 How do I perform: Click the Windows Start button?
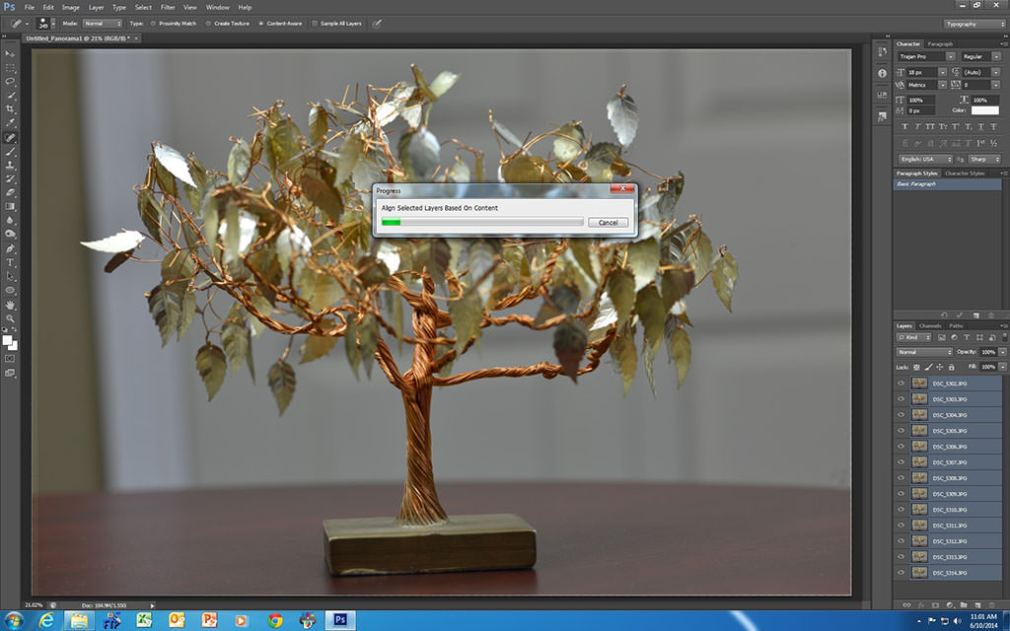pyautogui.click(x=14, y=621)
